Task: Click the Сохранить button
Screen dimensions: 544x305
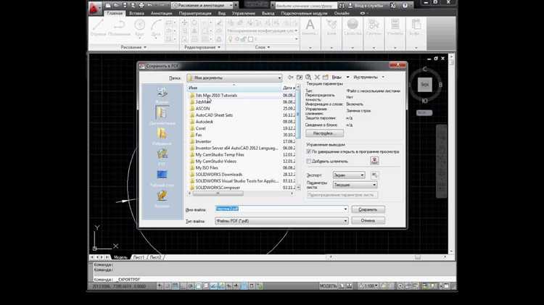Action: click(368, 209)
